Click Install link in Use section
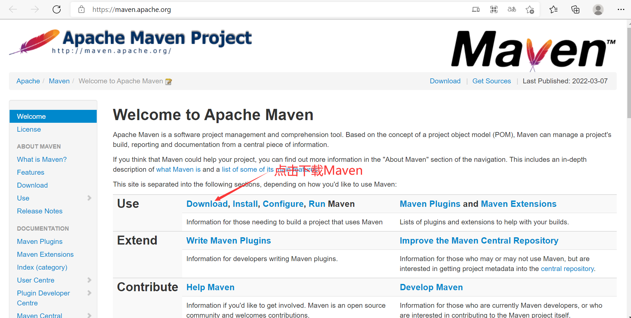 [x=245, y=204]
